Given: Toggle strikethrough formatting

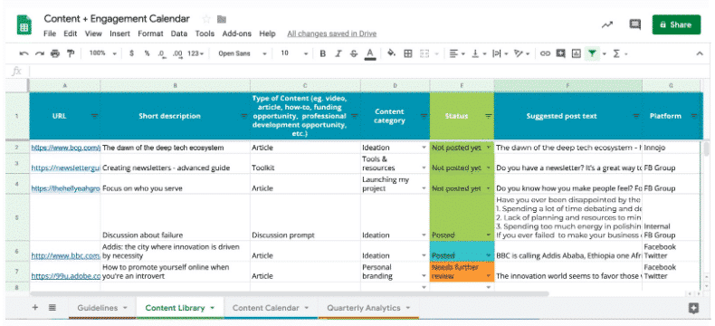Looking at the screenshot, I should (x=354, y=53).
